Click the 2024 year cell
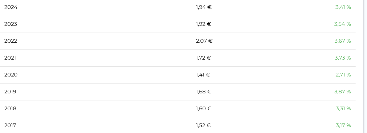This screenshot has width=367, height=133. click(x=11, y=7)
